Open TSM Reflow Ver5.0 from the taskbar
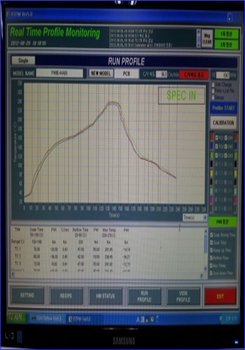This screenshot has width=245, height=350. pos(46,318)
